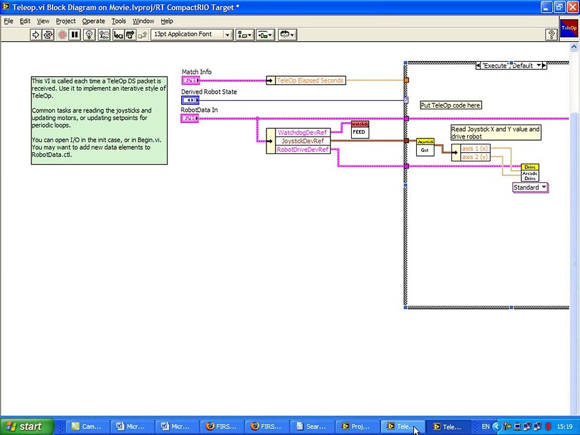Click the Abort Execution stop button
Viewport: 580px width, 435px height.
point(62,35)
